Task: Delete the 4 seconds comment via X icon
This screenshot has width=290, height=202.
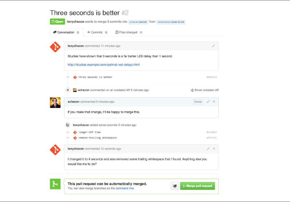Action: [214, 149]
